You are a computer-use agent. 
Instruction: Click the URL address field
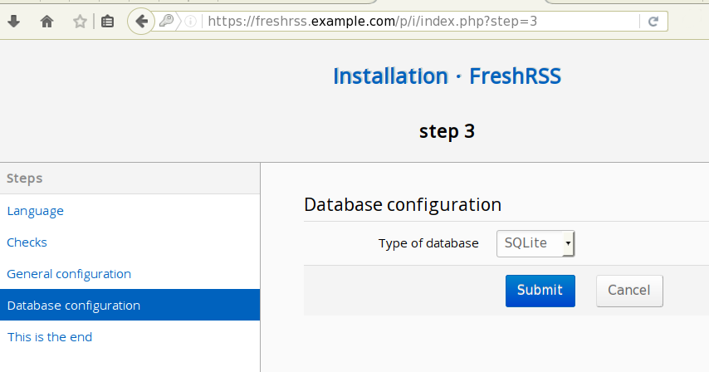click(x=415, y=22)
